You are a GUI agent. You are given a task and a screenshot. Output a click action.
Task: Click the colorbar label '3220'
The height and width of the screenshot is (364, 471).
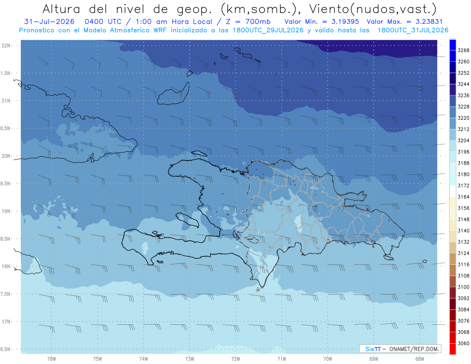(x=464, y=118)
